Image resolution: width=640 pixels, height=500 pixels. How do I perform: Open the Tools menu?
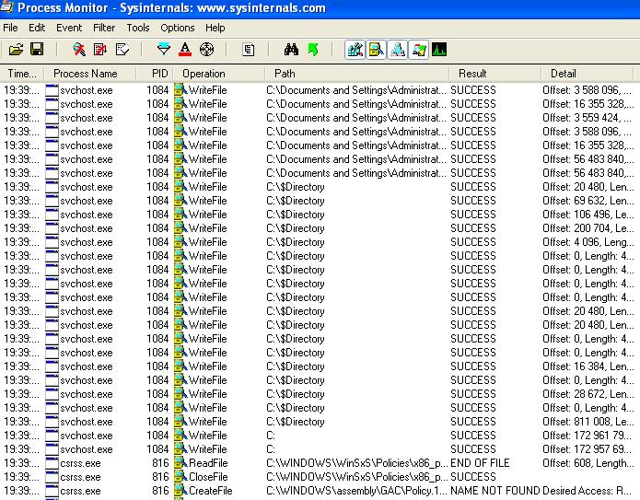tap(138, 28)
